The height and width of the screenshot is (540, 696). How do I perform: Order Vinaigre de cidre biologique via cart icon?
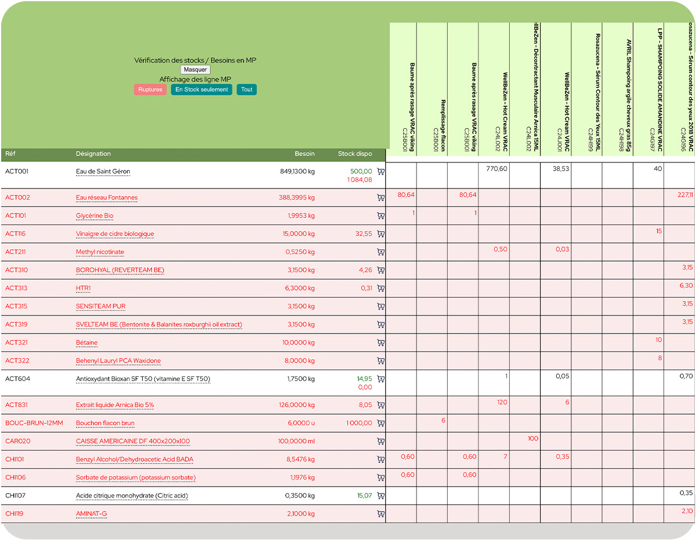[x=380, y=234]
